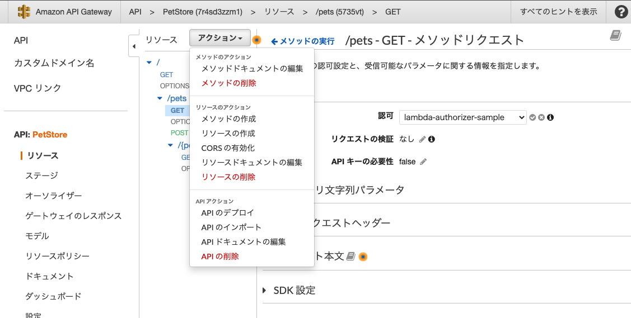Image resolution: width=631 pixels, height=318 pixels.
Task: Open the アクション dropdown button
Action: (219, 38)
